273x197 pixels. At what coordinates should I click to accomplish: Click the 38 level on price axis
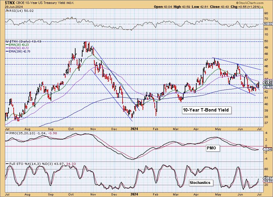click(x=266, y=117)
